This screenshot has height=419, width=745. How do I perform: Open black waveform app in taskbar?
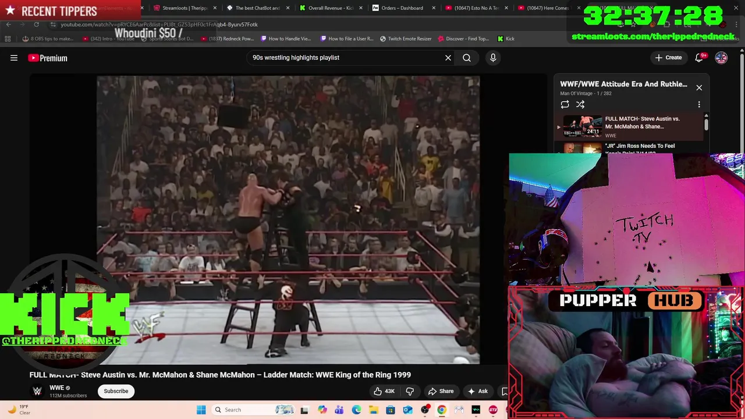[x=476, y=410]
